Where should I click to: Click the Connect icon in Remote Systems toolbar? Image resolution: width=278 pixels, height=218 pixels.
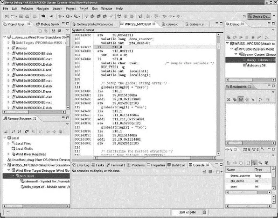point(13,131)
